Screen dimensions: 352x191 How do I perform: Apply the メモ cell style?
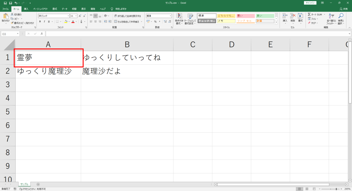226,21
